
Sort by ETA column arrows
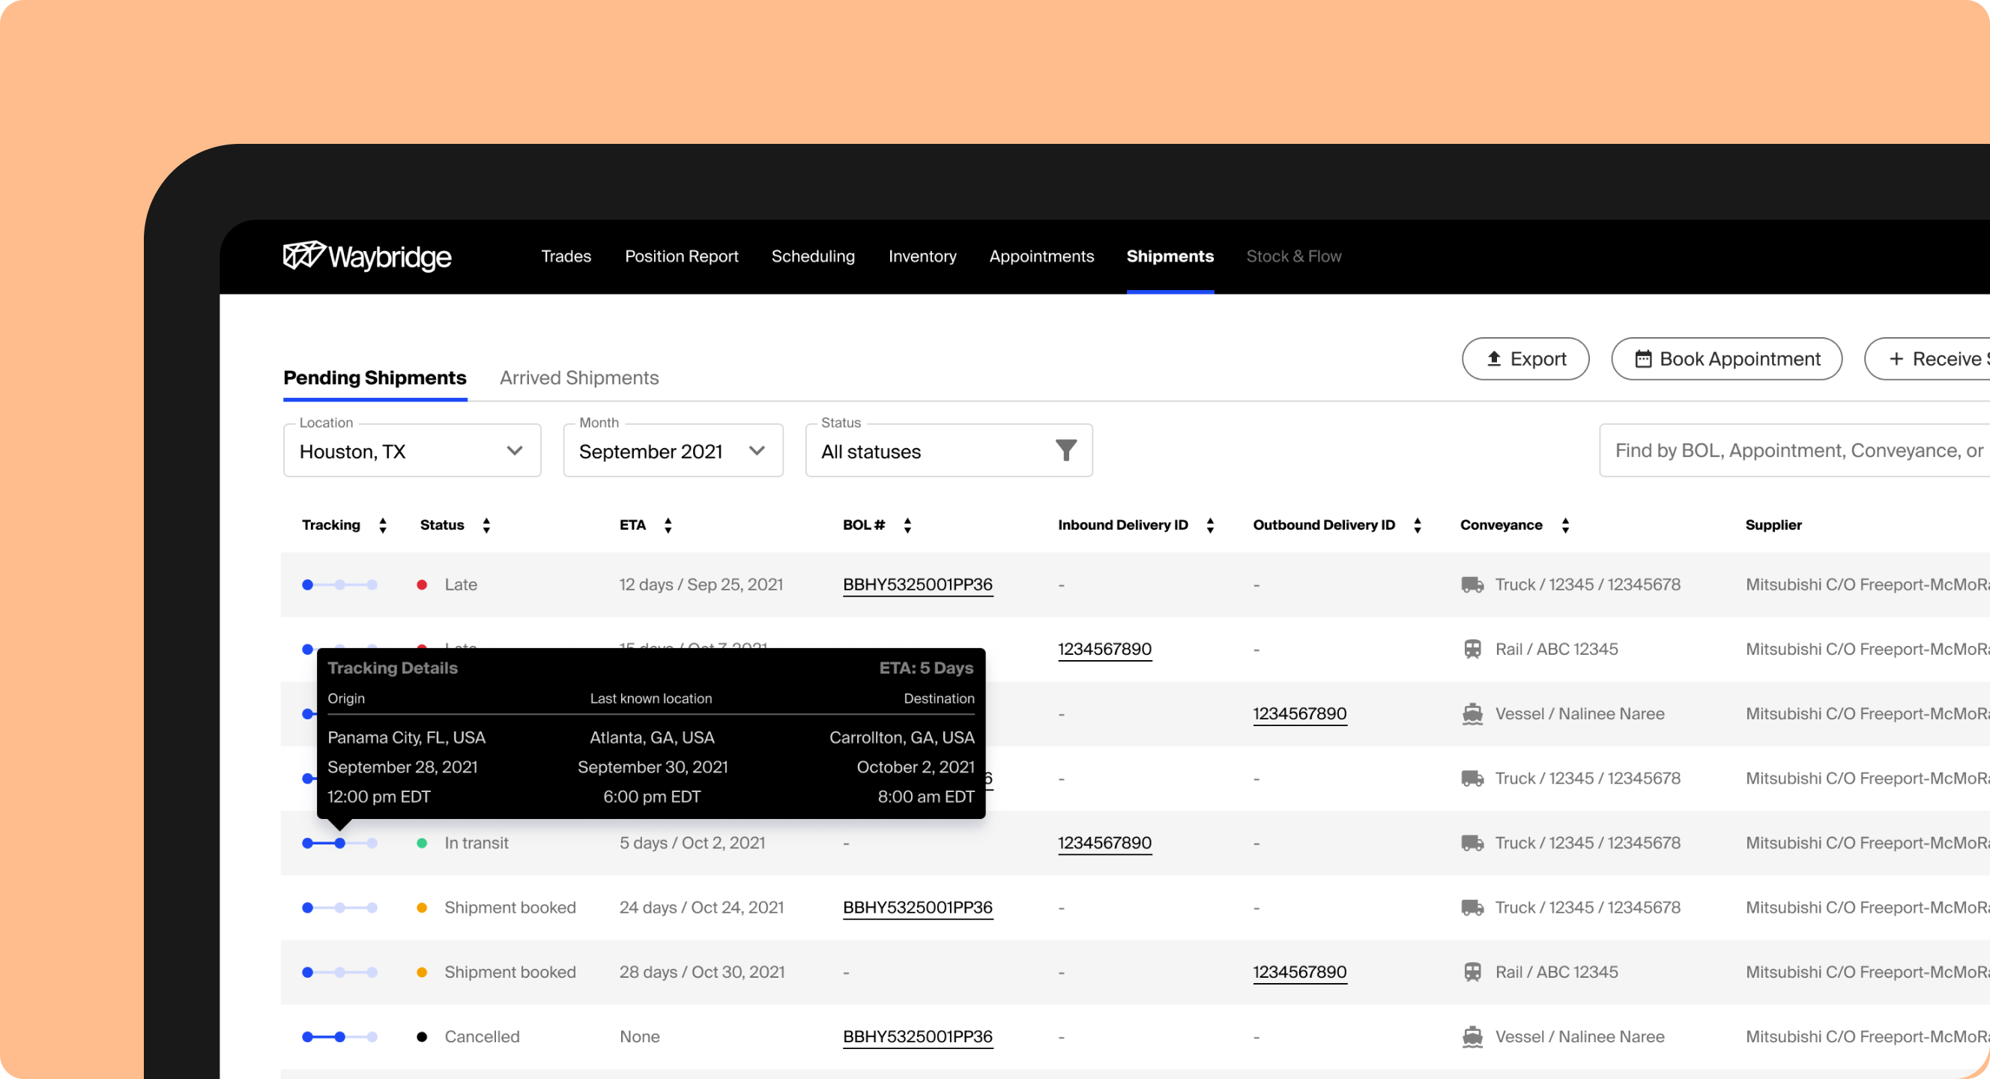pos(668,526)
